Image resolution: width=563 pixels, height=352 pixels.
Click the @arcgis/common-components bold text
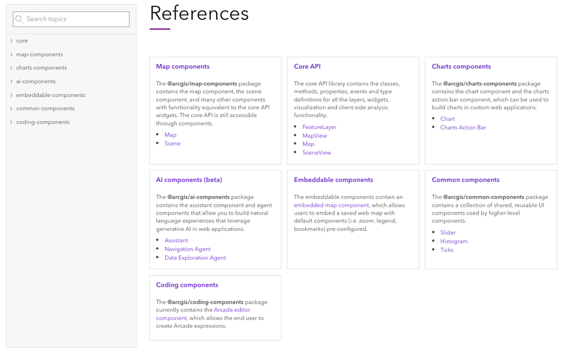(483, 197)
